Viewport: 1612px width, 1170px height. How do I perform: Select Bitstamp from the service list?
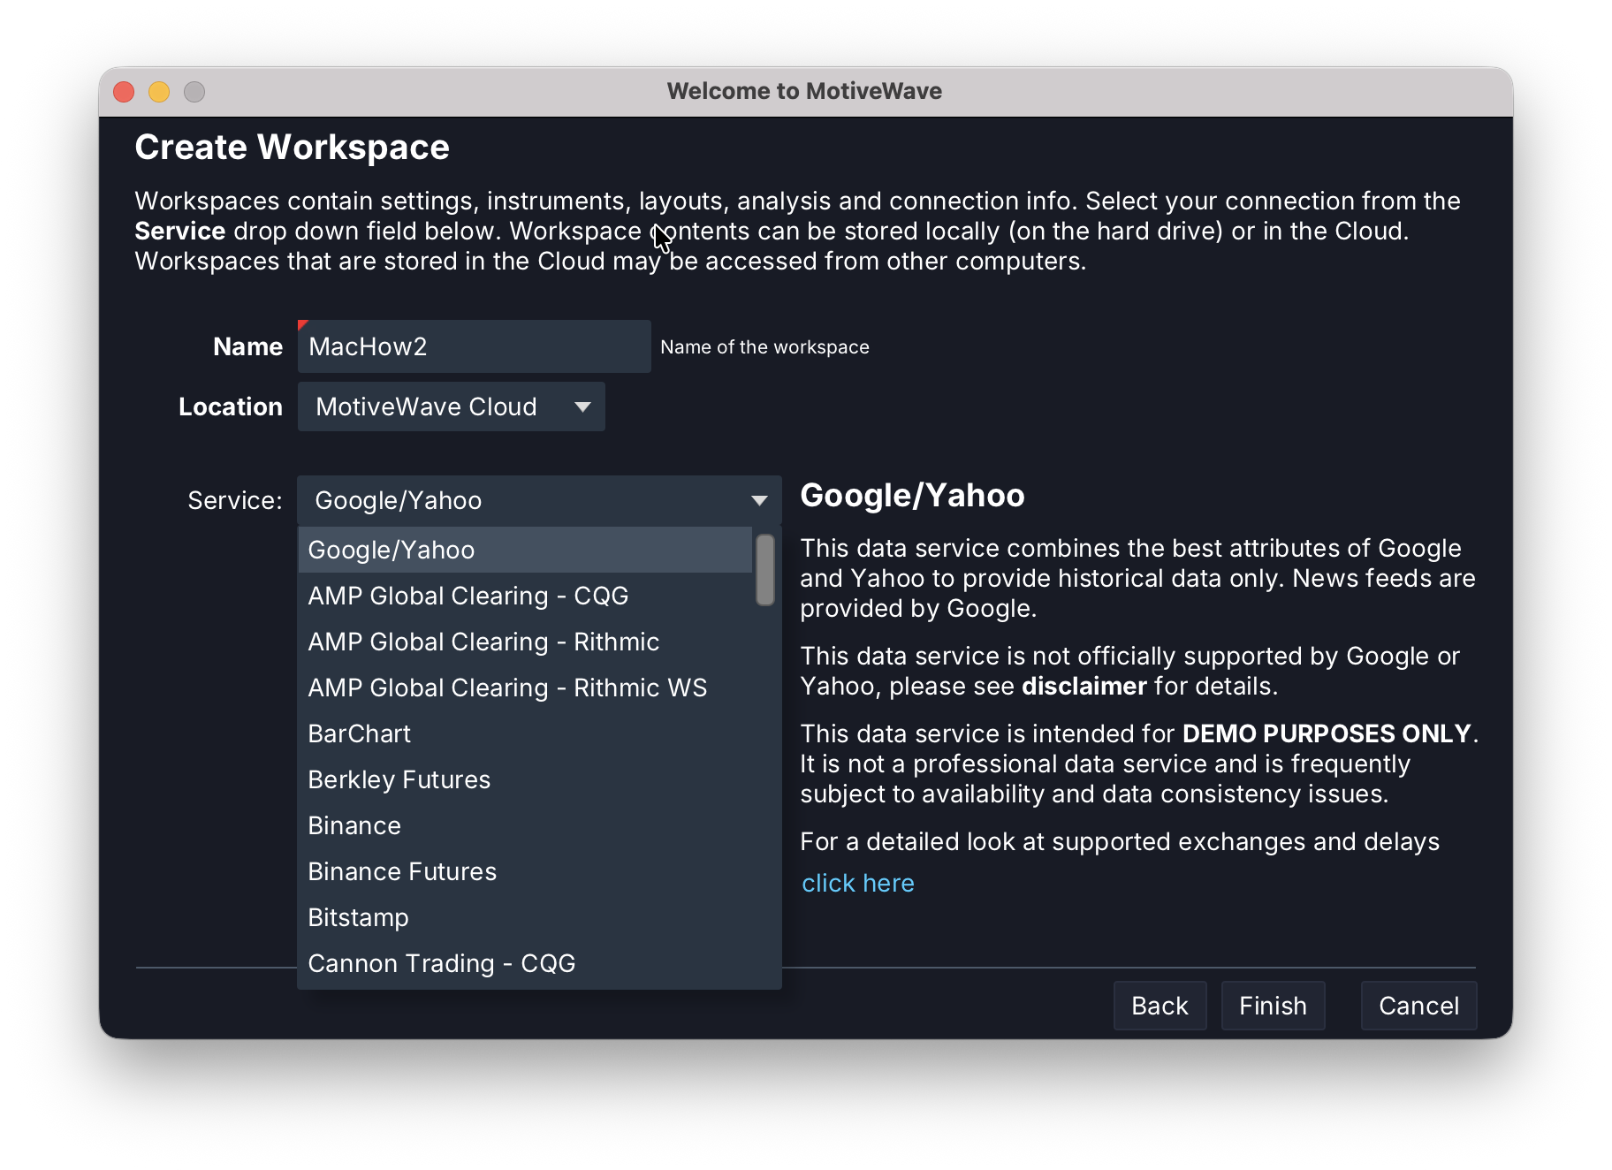coord(525,917)
